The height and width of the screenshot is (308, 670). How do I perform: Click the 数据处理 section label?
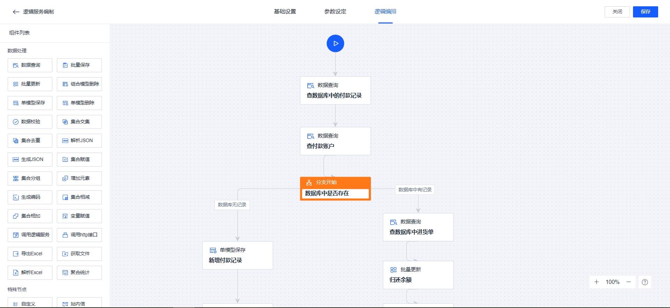point(17,51)
